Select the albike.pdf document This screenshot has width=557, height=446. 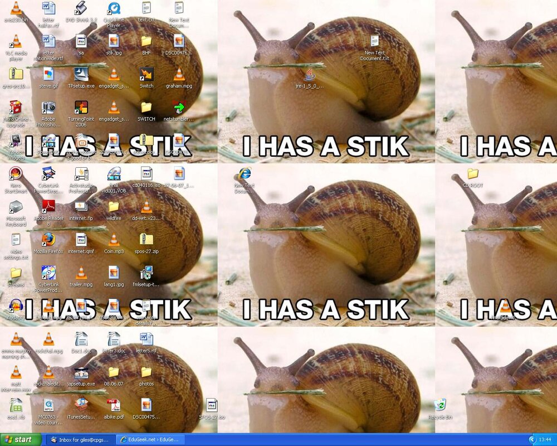coord(114,405)
